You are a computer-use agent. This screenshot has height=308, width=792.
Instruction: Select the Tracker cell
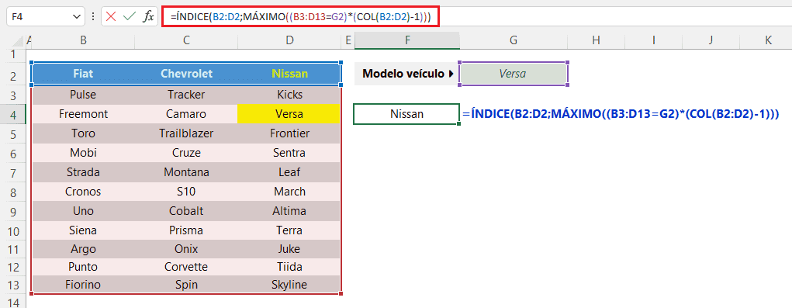coord(186,95)
